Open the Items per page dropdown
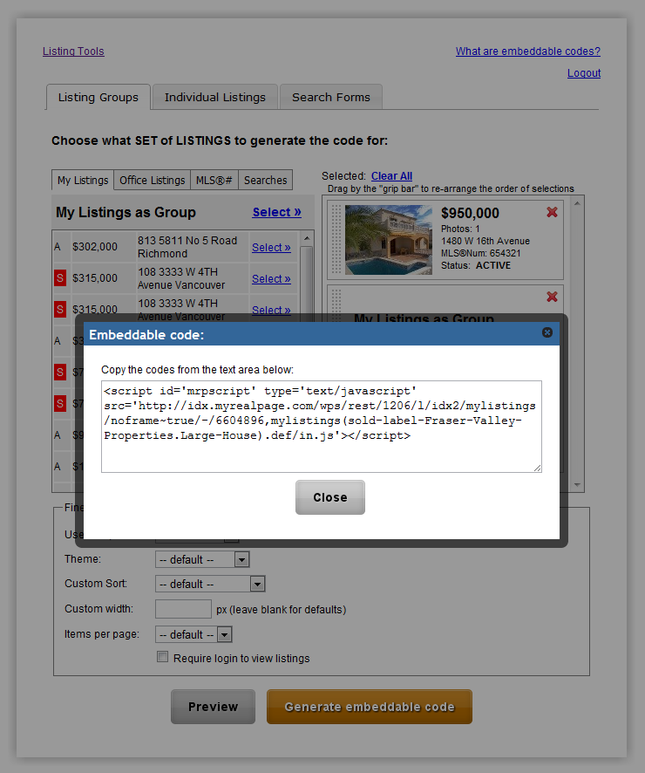This screenshot has width=645, height=773. pos(193,634)
